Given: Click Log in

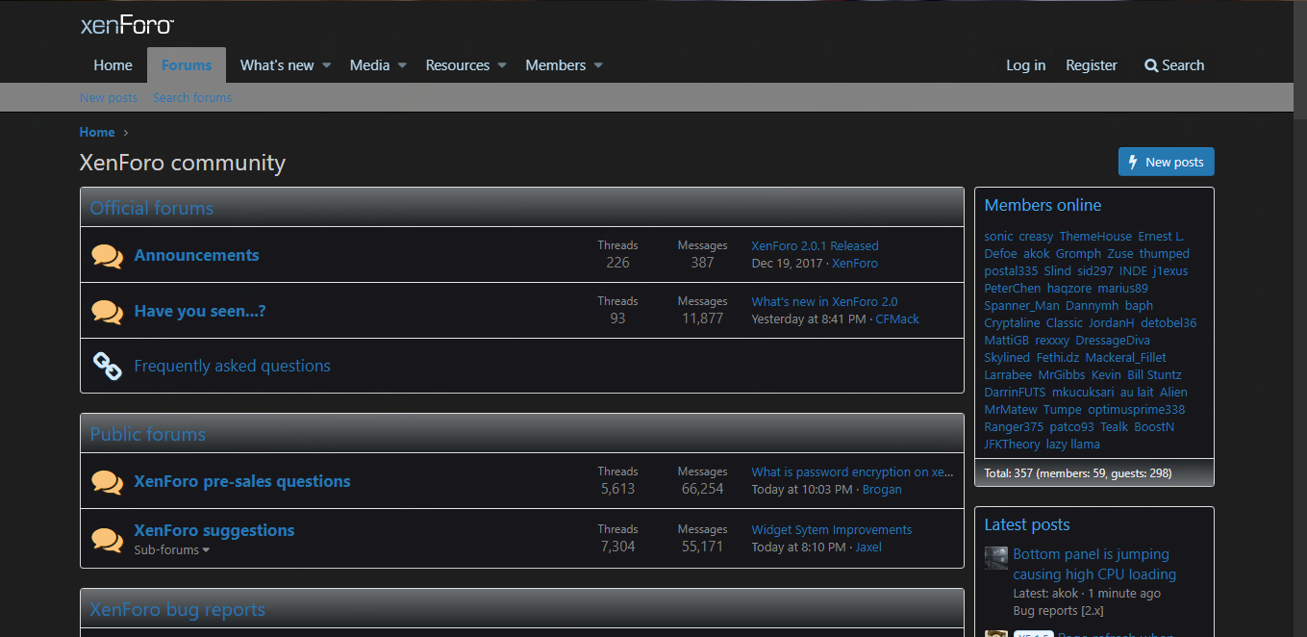Looking at the screenshot, I should point(1025,65).
